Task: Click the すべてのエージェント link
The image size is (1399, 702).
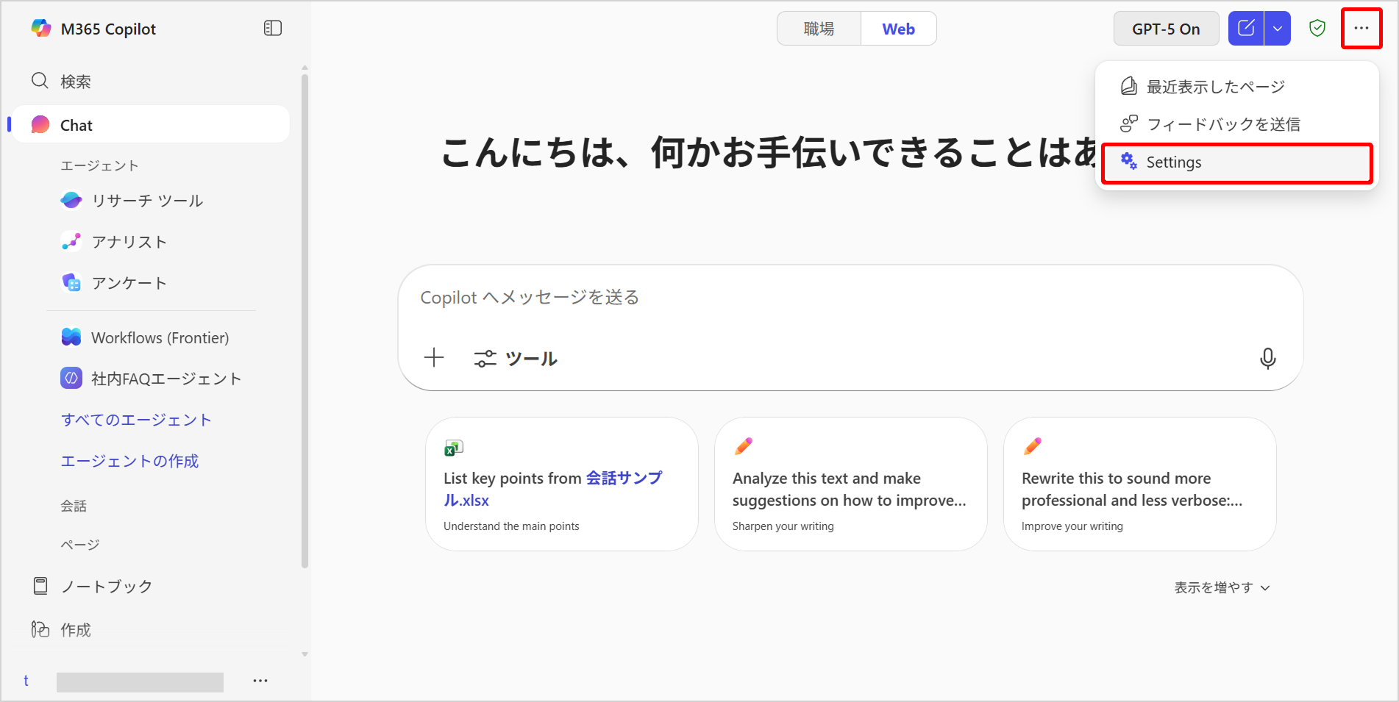Action: 136,420
